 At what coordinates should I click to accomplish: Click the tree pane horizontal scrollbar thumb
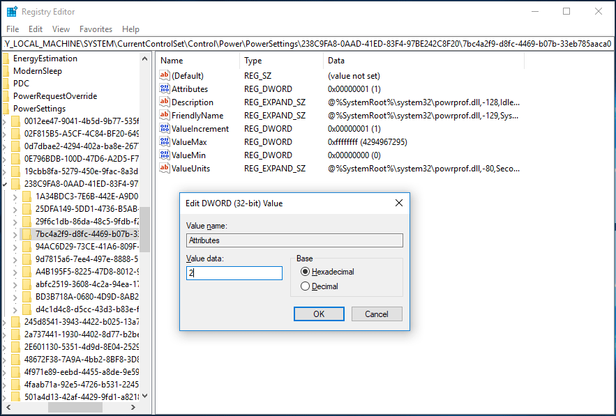click(75, 408)
